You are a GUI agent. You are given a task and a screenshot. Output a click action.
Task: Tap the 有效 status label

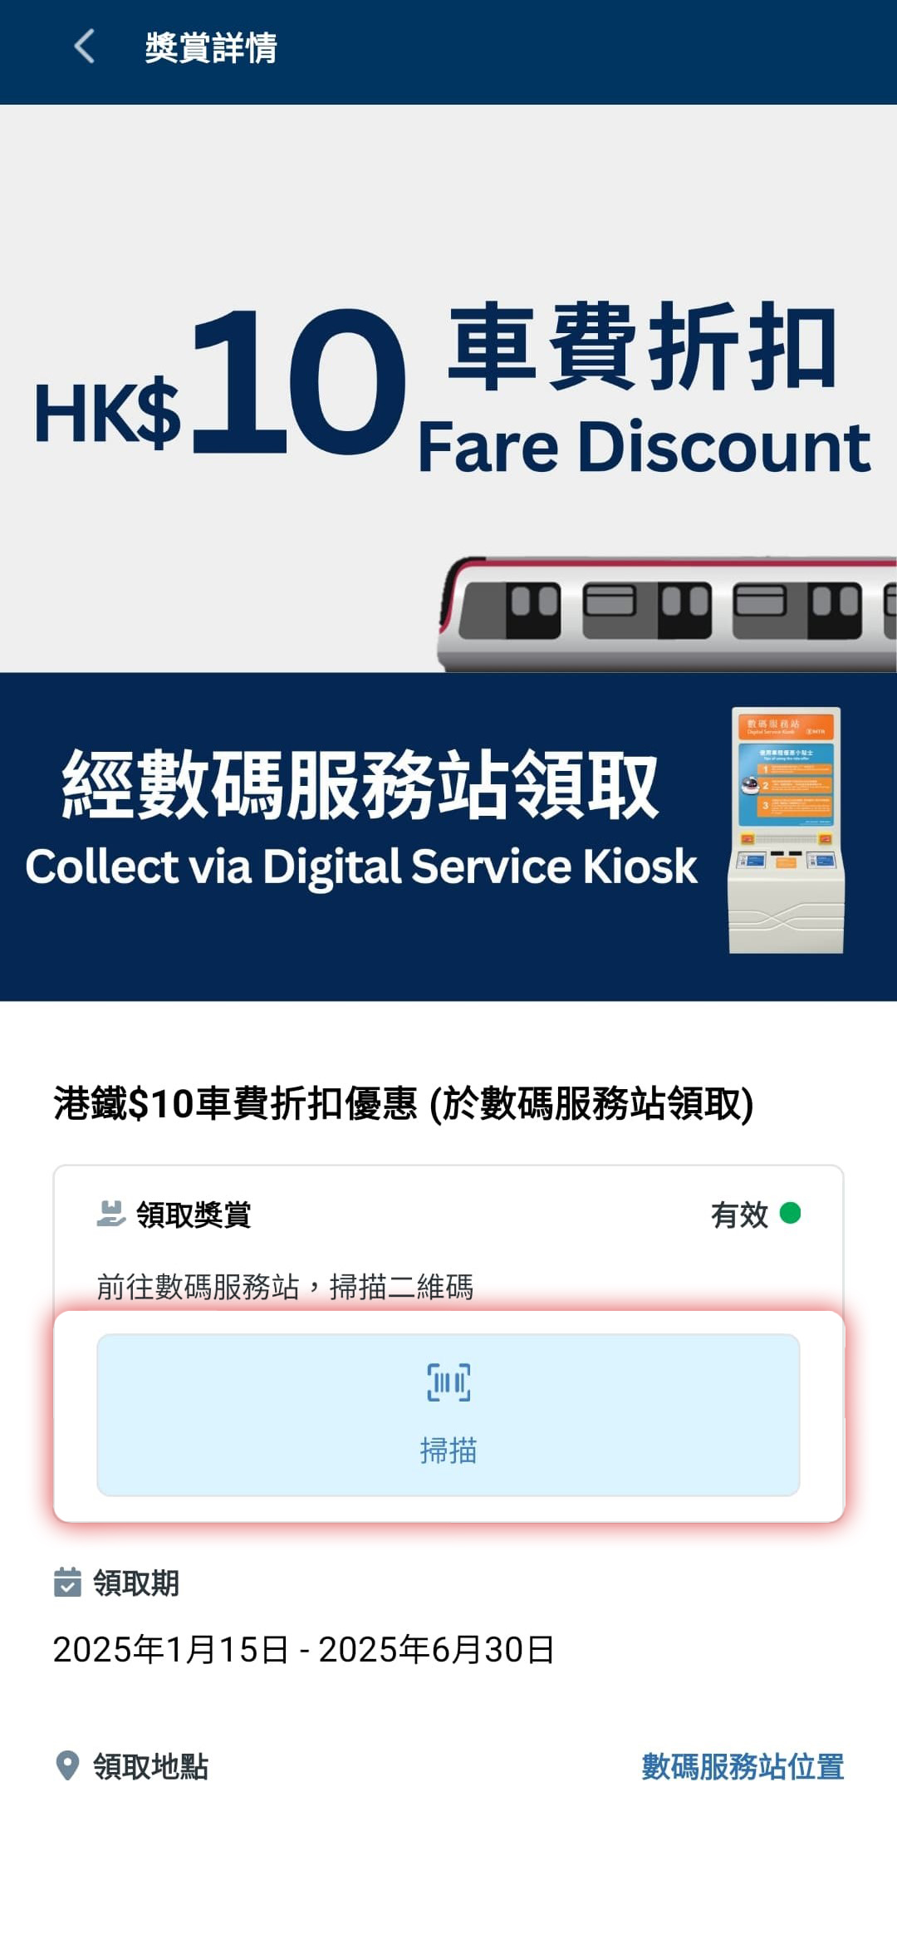click(739, 1215)
